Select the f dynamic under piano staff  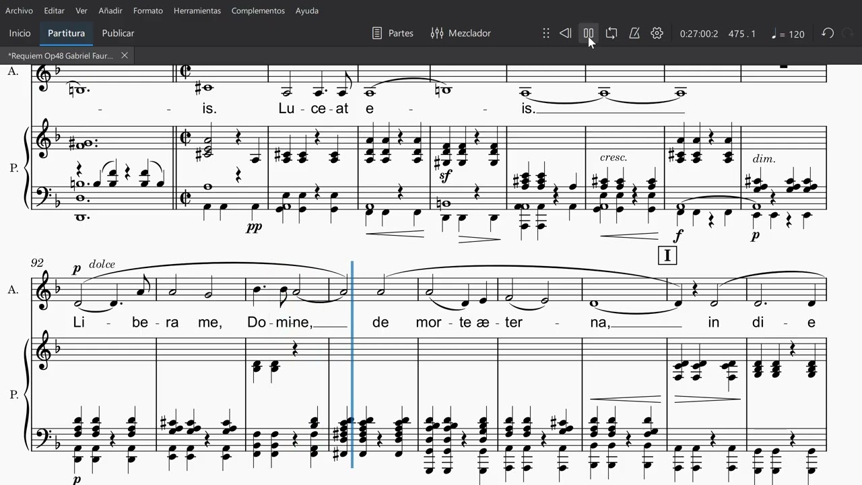pos(677,236)
